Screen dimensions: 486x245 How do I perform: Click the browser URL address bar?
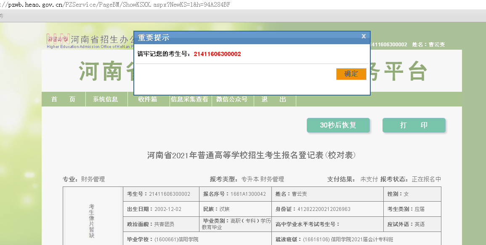click(168, 5)
